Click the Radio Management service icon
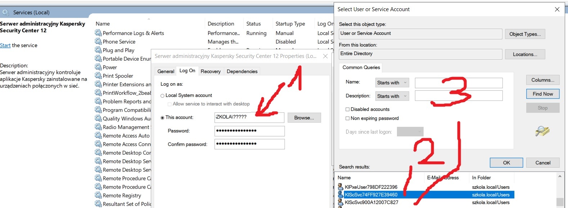The image size is (568, 208). (98, 127)
